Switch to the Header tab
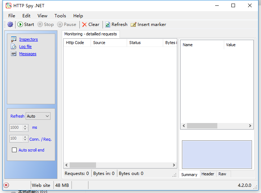The height and width of the screenshot is (193, 261). pyautogui.click(x=208, y=174)
